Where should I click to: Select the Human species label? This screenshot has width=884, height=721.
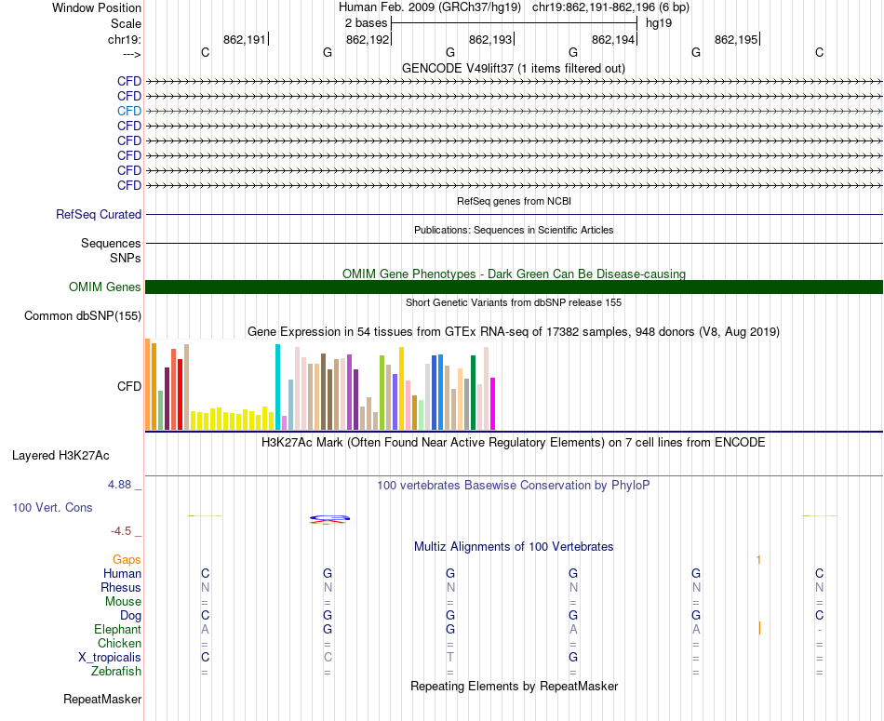coord(122,573)
